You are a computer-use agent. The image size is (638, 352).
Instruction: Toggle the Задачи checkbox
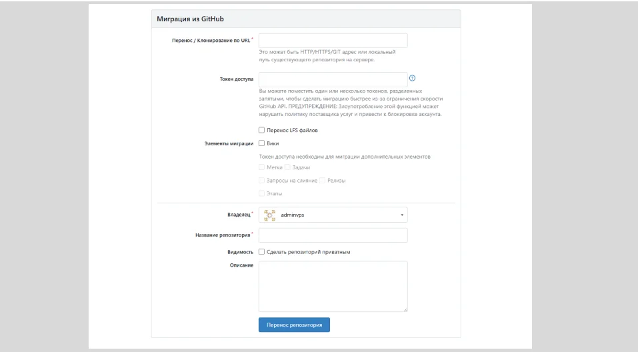(x=288, y=167)
